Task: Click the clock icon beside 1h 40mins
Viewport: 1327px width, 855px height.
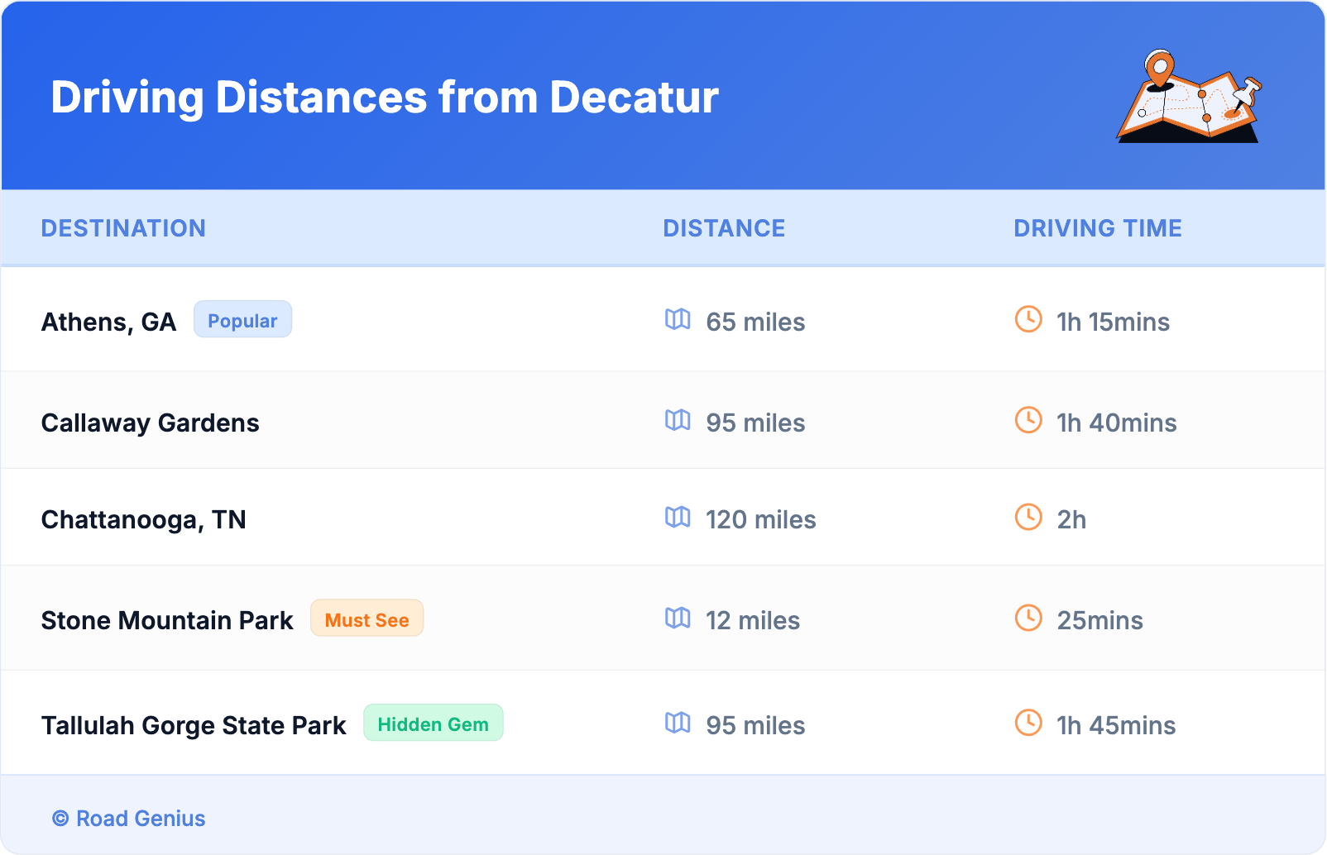Action: [x=1028, y=420]
